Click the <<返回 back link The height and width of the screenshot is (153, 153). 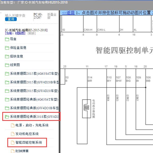68,13
